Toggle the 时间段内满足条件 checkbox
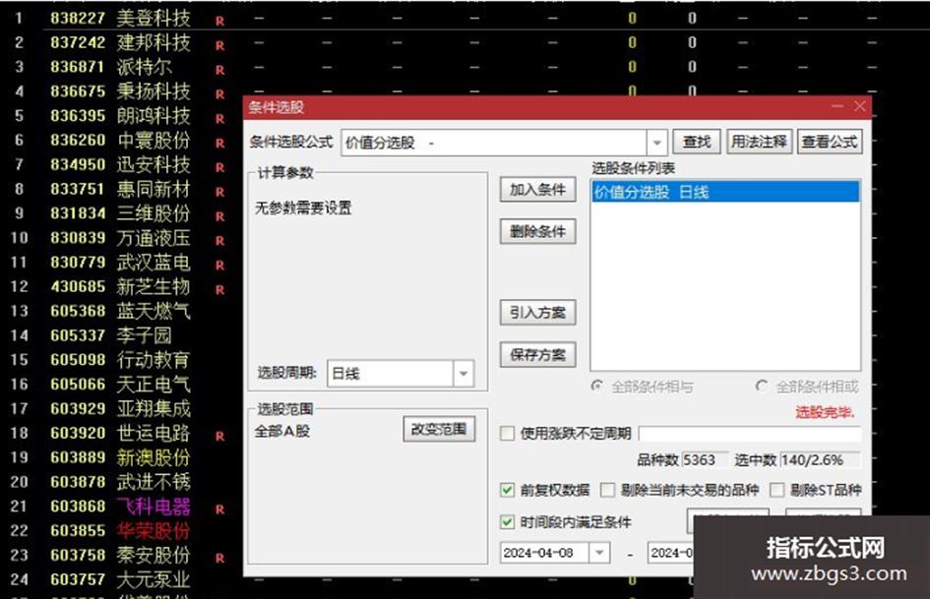 507,522
